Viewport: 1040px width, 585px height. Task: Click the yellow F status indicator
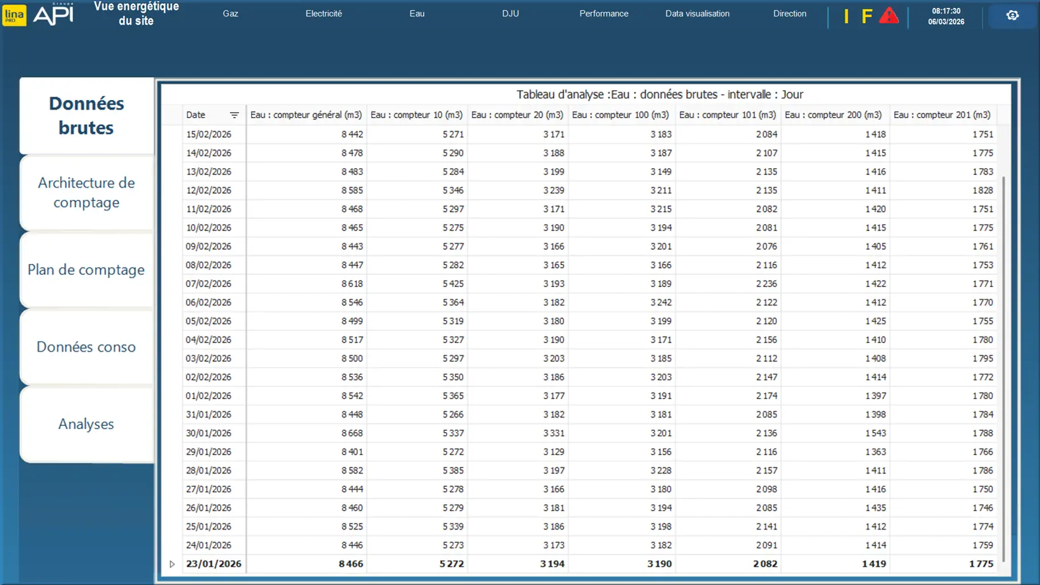coord(866,16)
